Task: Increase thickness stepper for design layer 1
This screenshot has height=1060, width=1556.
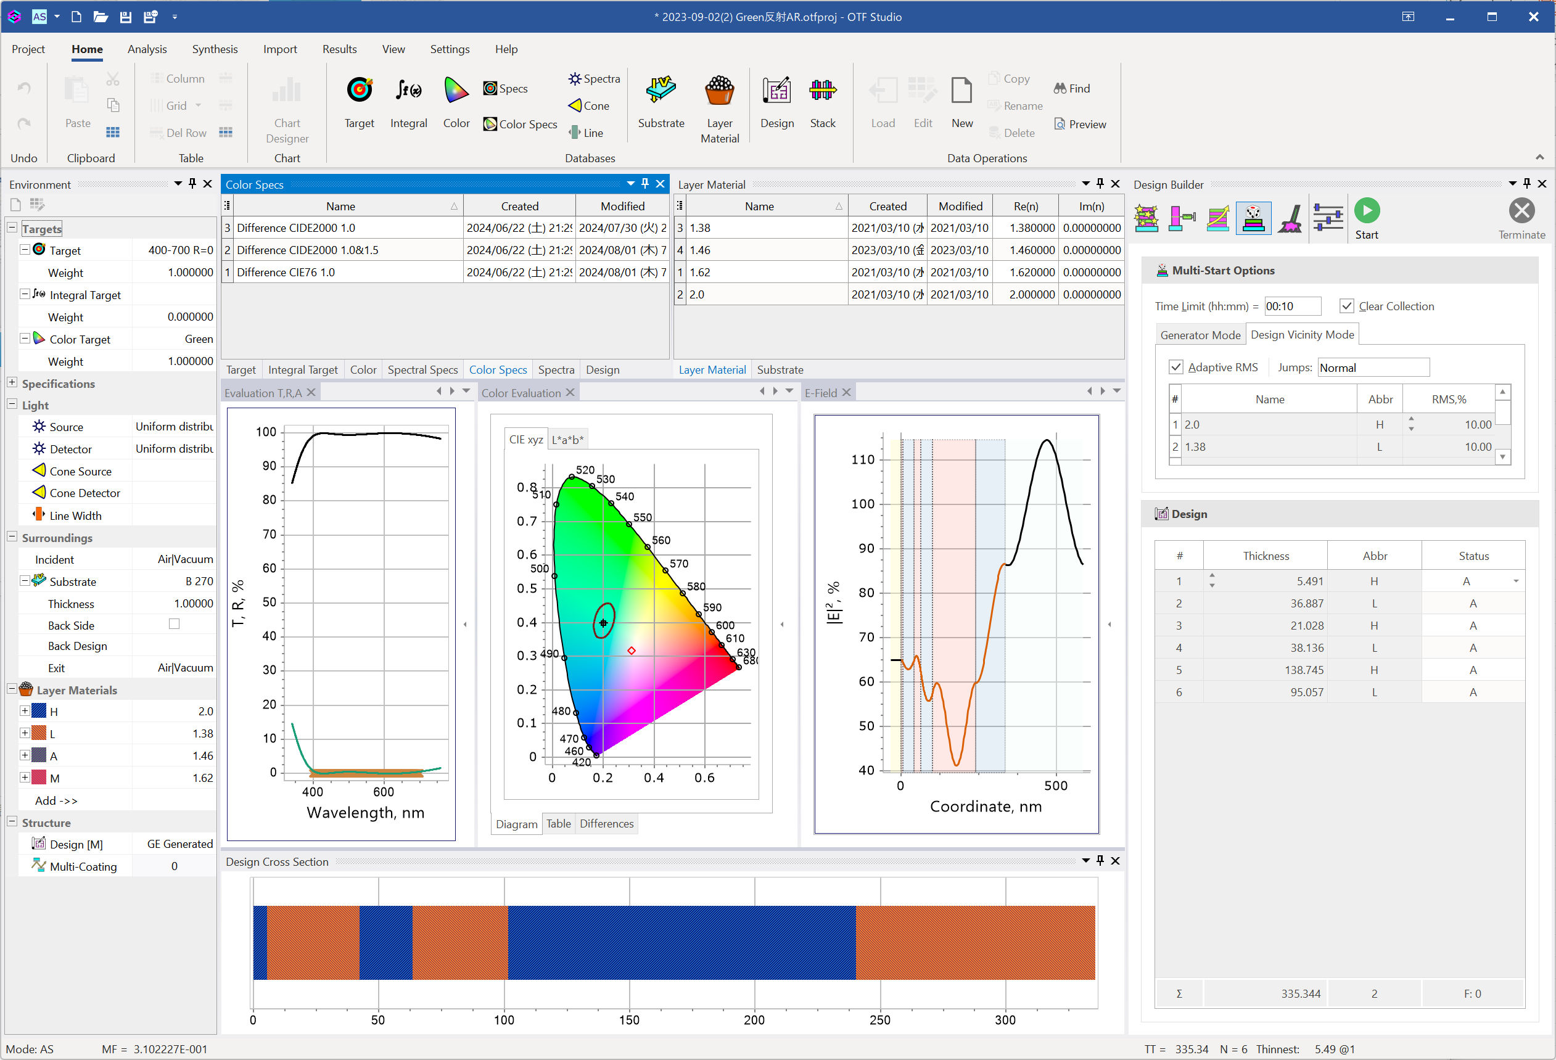Action: tap(1211, 576)
